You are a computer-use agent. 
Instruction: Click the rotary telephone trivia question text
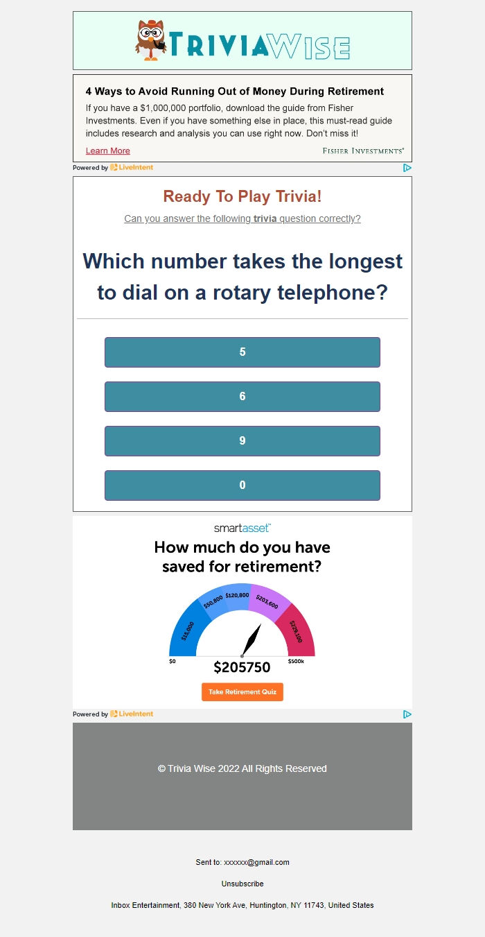pyautogui.click(x=242, y=277)
